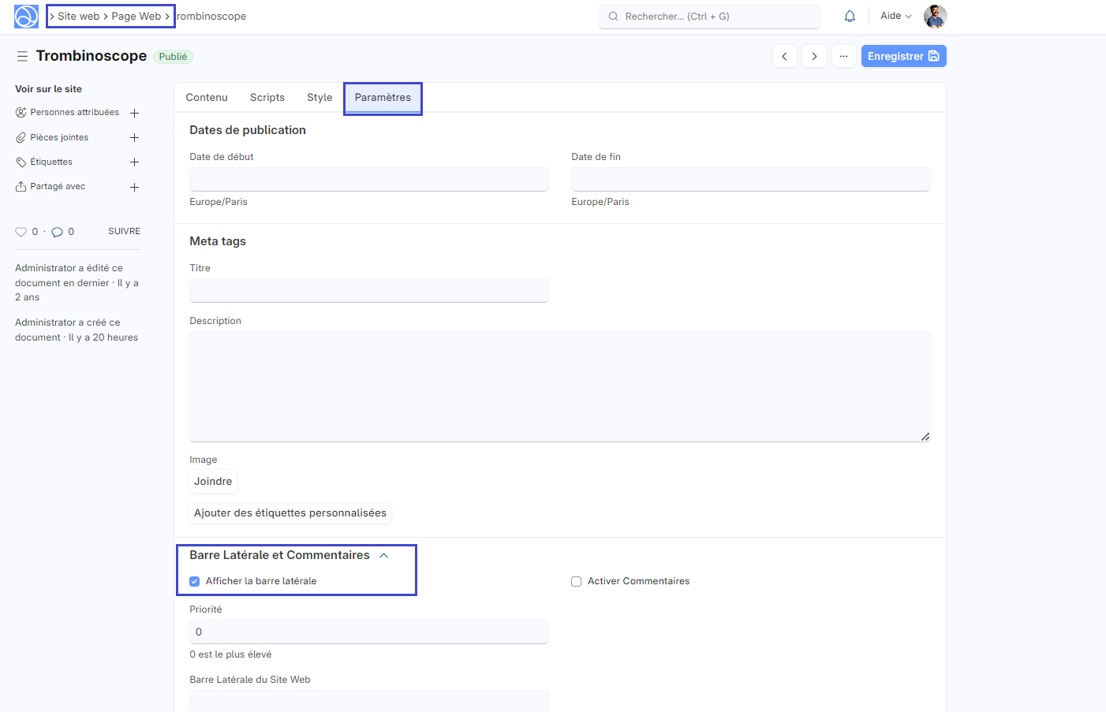Uncheck Afficher la barre latérale
The height and width of the screenshot is (712, 1106).
(x=195, y=581)
